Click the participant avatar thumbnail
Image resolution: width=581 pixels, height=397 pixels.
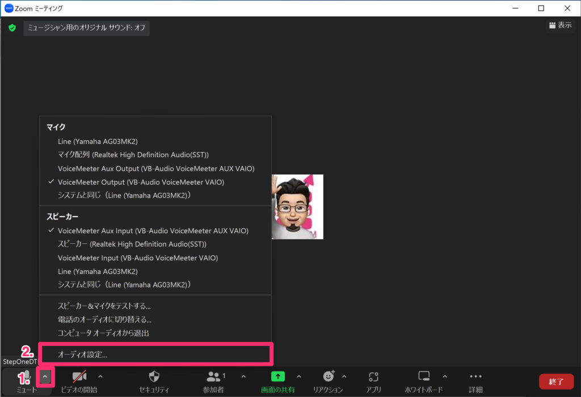coord(297,206)
